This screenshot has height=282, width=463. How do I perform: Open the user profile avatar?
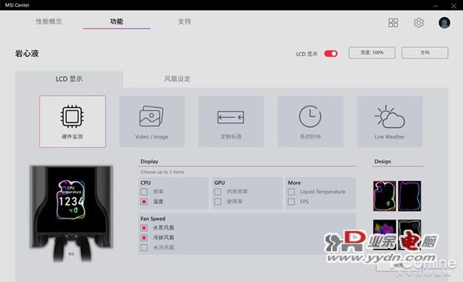[x=444, y=22]
